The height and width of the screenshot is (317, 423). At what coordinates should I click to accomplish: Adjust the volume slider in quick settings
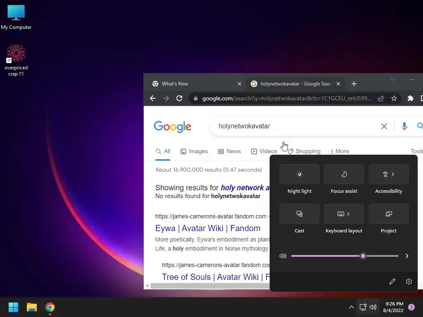click(x=345, y=256)
